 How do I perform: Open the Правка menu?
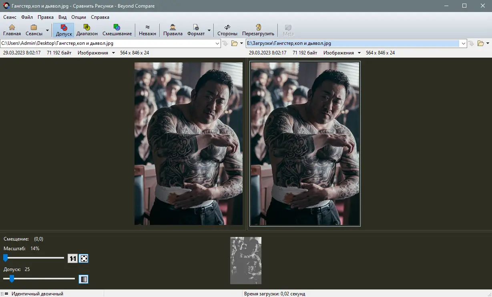coord(46,17)
